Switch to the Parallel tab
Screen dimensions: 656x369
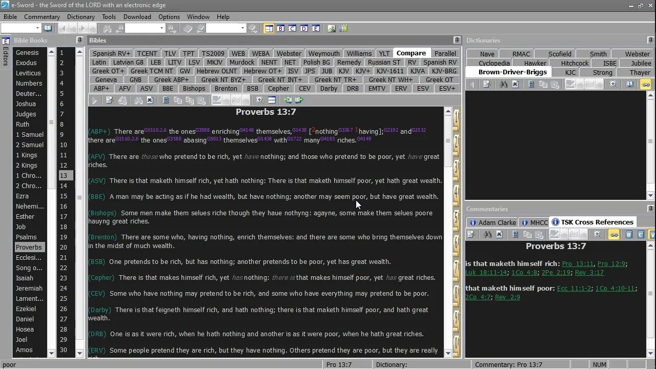pos(445,53)
